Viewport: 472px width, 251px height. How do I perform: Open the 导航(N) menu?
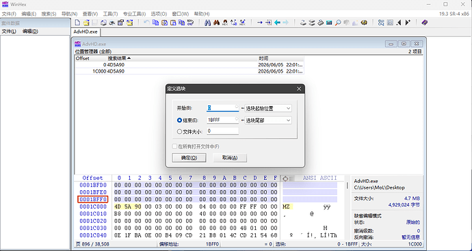coord(70,14)
